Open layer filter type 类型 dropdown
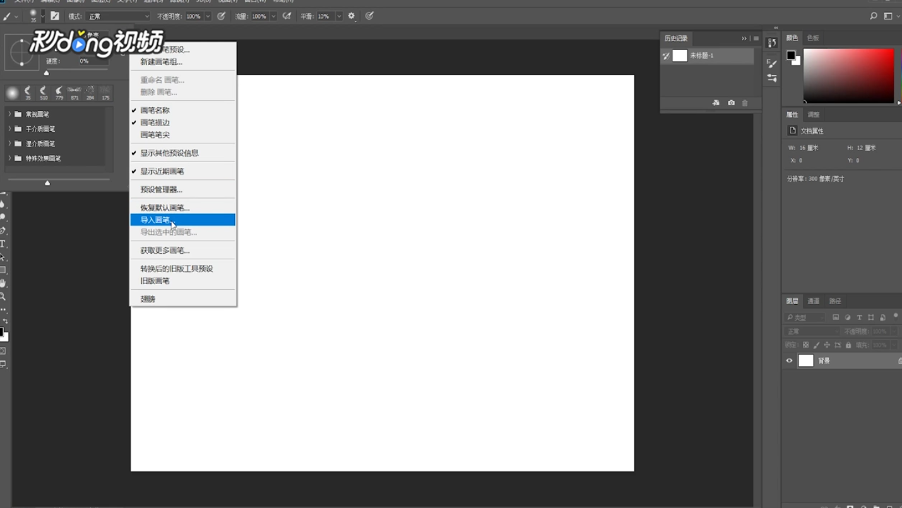This screenshot has height=508, width=902. (x=805, y=317)
